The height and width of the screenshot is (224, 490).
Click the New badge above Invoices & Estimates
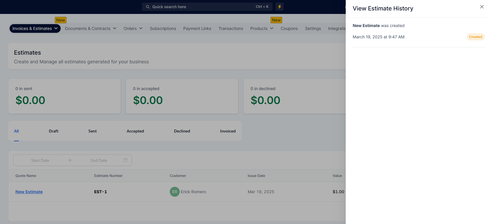coord(61,20)
